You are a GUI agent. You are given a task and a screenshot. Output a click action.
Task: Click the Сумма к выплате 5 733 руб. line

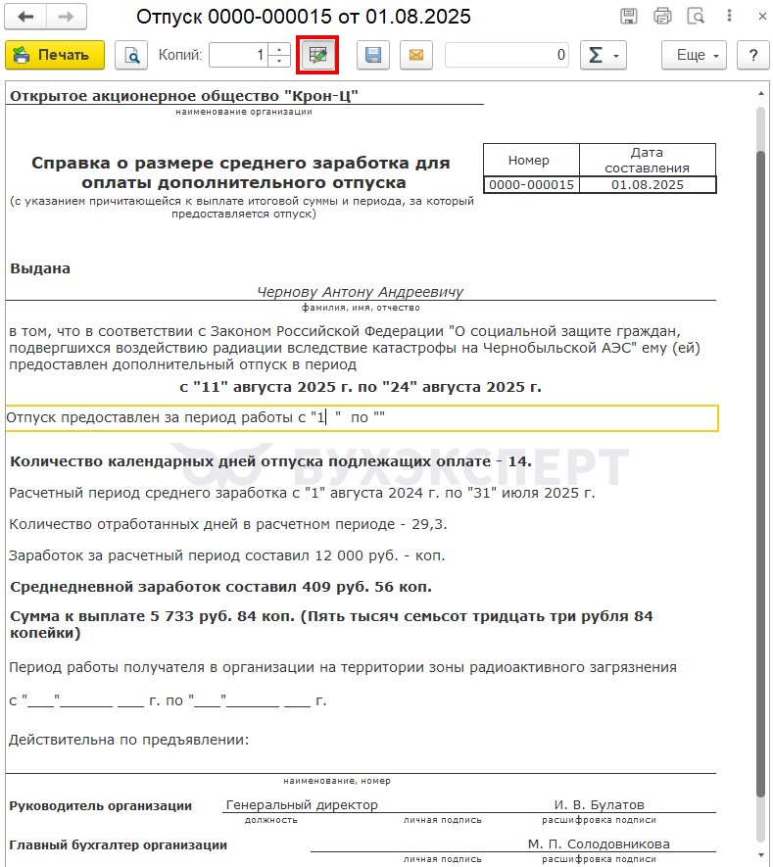click(x=331, y=624)
